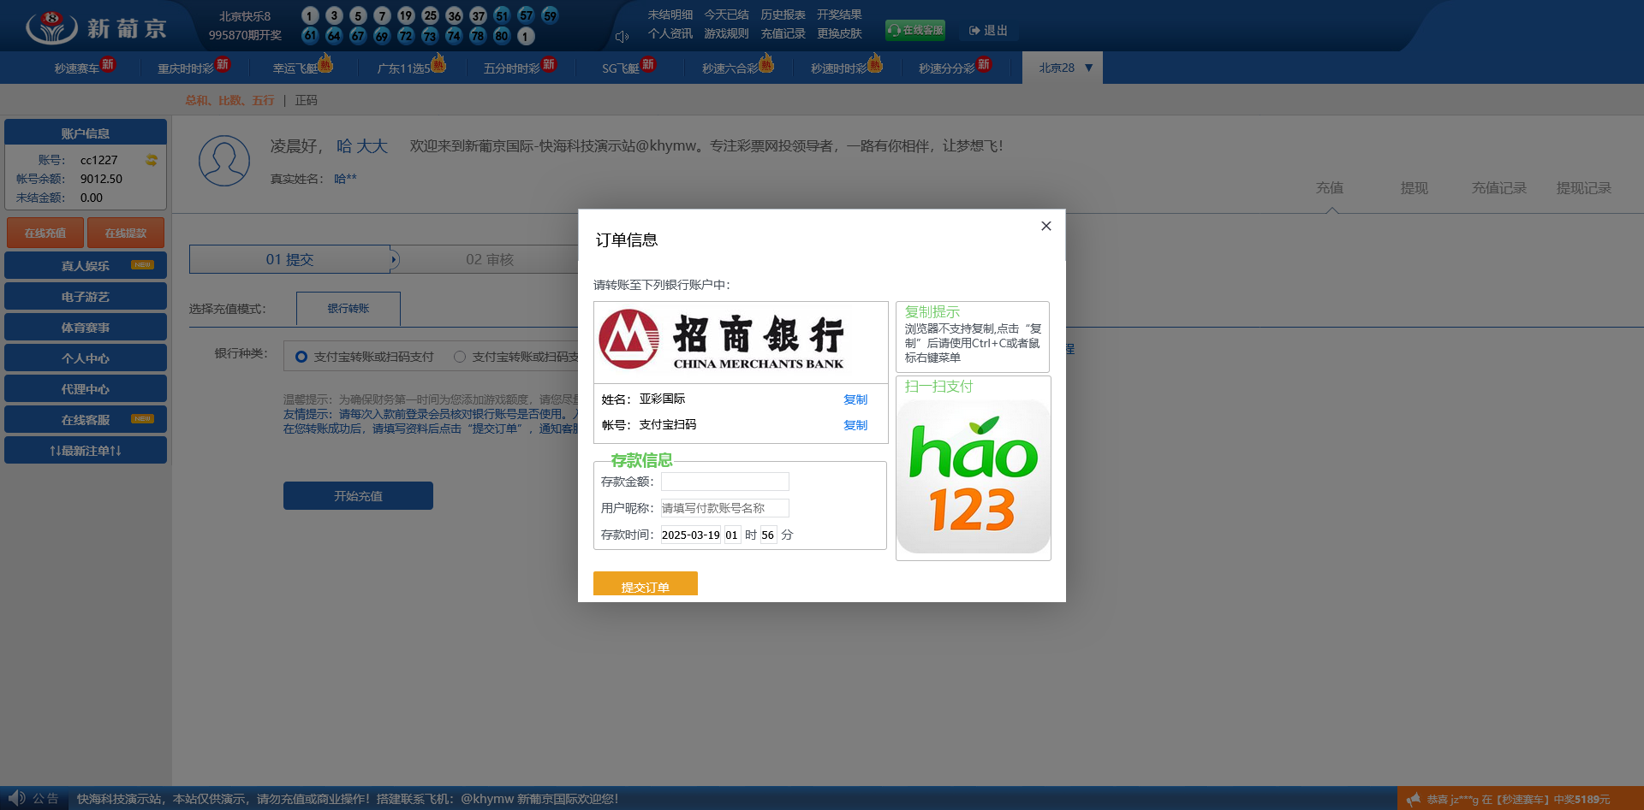Select 正码 sub-tab
1644x810 pixels.
click(306, 100)
